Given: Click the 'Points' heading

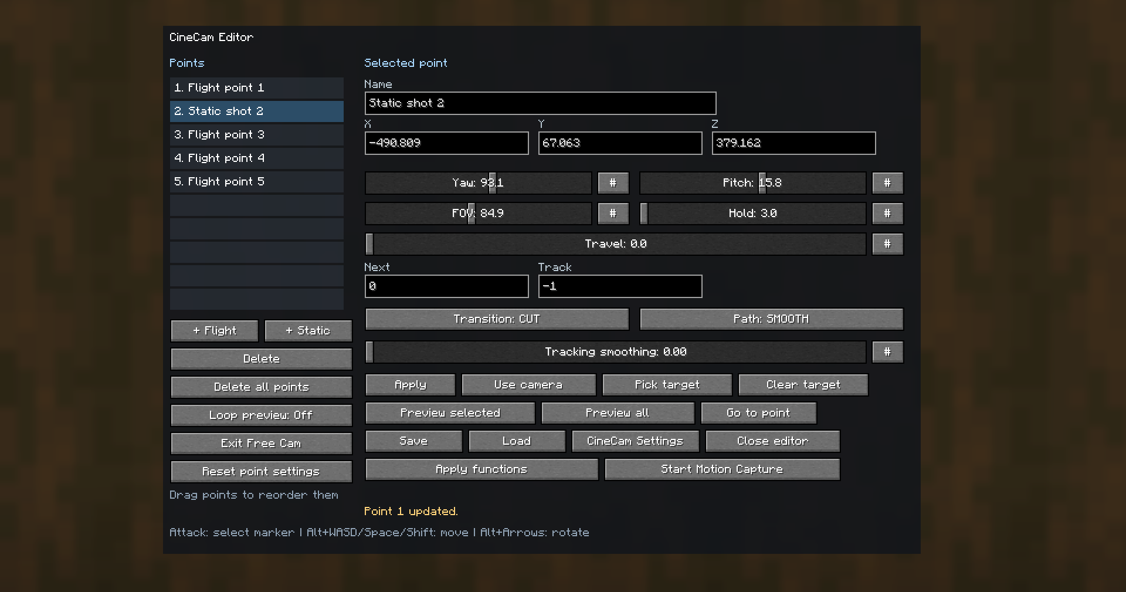Looking at the screenshot, I should pos(186,63).
